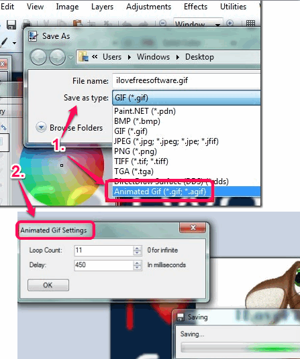Increase Delay with up arrow

pos(137,263)
